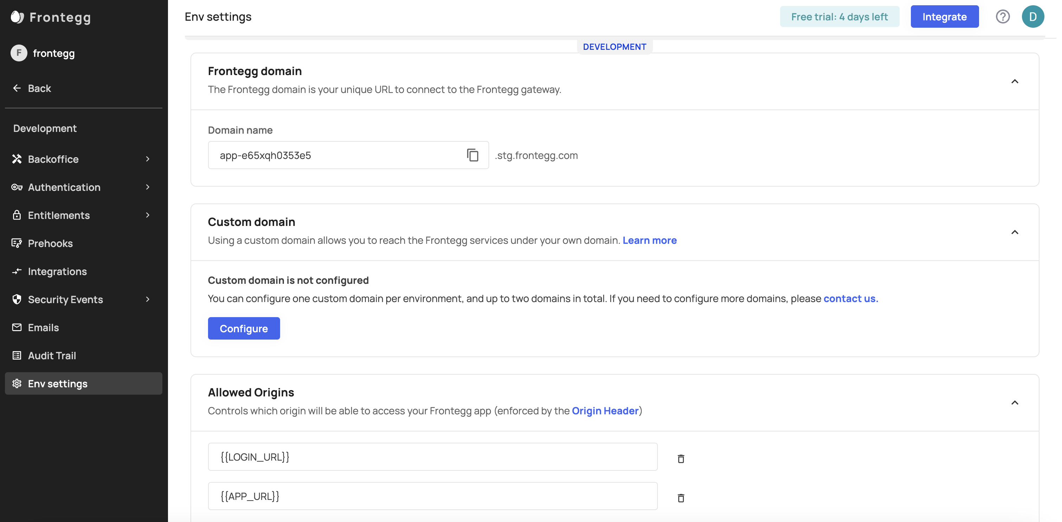Delete the {{APP_URL}} origin with trash icon
This screenshot has width=1062, height=522.
681,498
